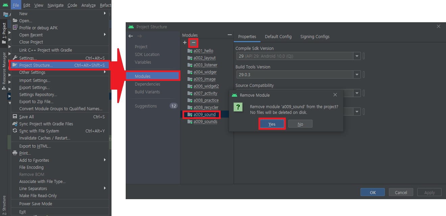Image resolution: width=446 pixels, height=216 pixels.
Task: Open the Edit menu
Action: (x=27, y=5)
